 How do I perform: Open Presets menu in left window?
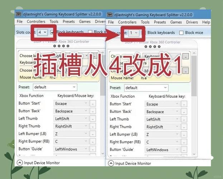click(69, 21)
